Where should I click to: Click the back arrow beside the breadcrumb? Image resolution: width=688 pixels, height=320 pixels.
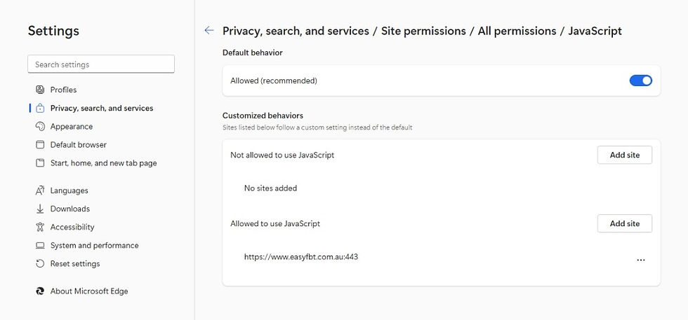[x=209, y=31]
